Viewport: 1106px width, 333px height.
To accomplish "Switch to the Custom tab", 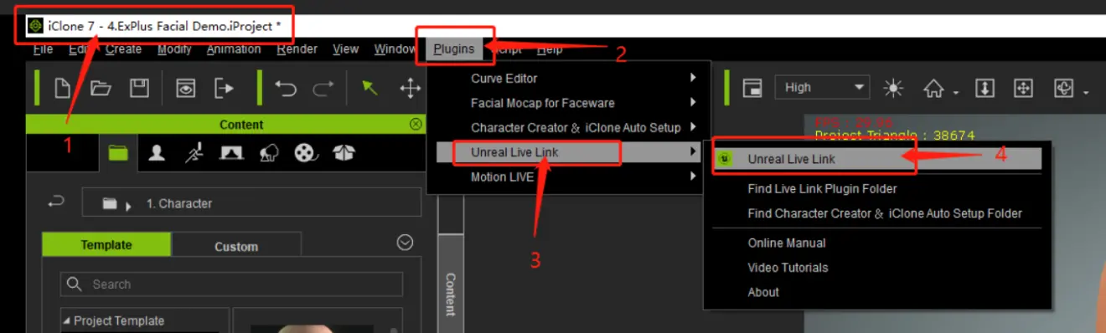I will 236,246.
